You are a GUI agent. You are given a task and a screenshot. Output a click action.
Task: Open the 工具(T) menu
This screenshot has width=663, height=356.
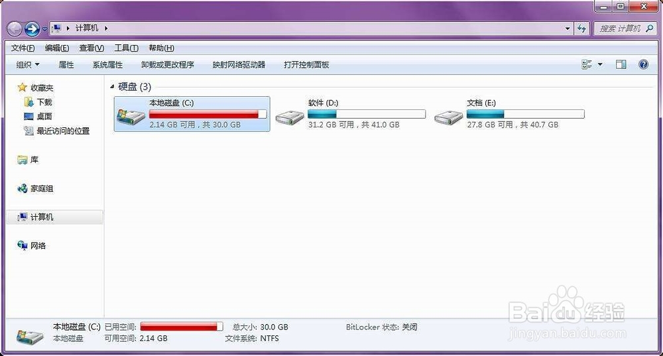point(127,48)
